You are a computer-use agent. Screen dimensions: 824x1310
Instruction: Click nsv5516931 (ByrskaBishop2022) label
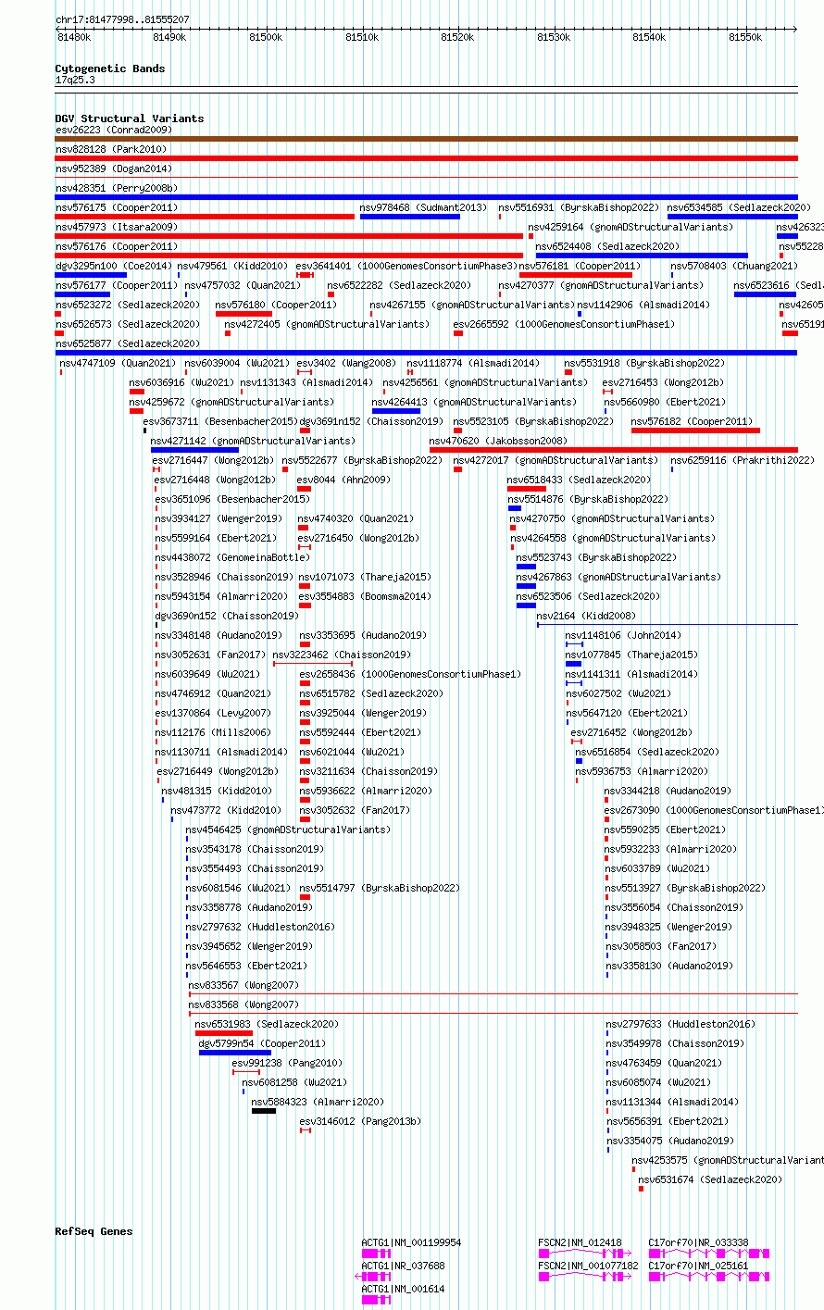coord(579,207)
